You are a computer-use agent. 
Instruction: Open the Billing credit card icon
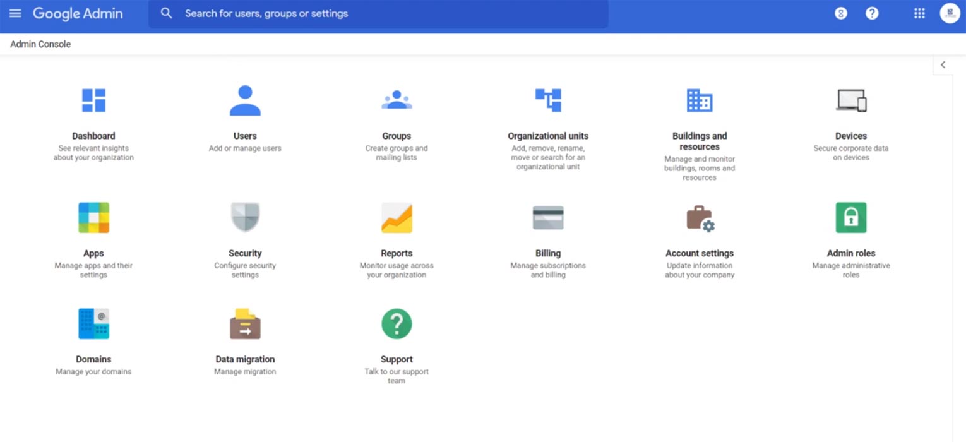[x=548, y=218]
